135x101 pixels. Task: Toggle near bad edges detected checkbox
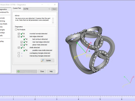pos(22,42)
